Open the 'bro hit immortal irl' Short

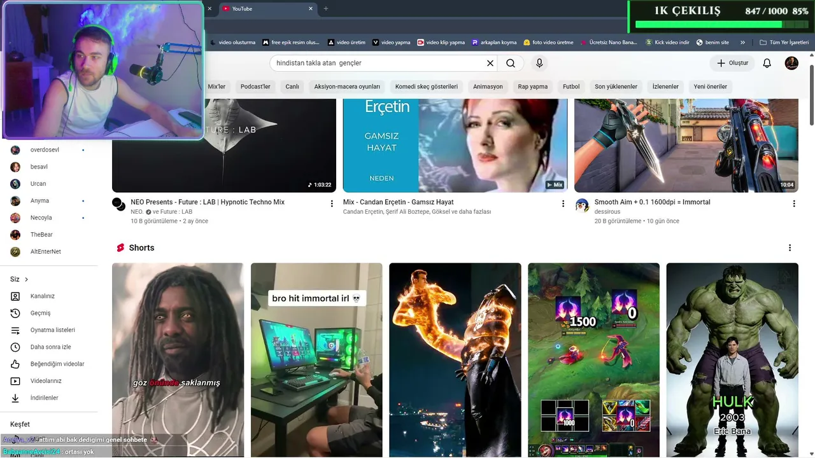pos(316,360)
